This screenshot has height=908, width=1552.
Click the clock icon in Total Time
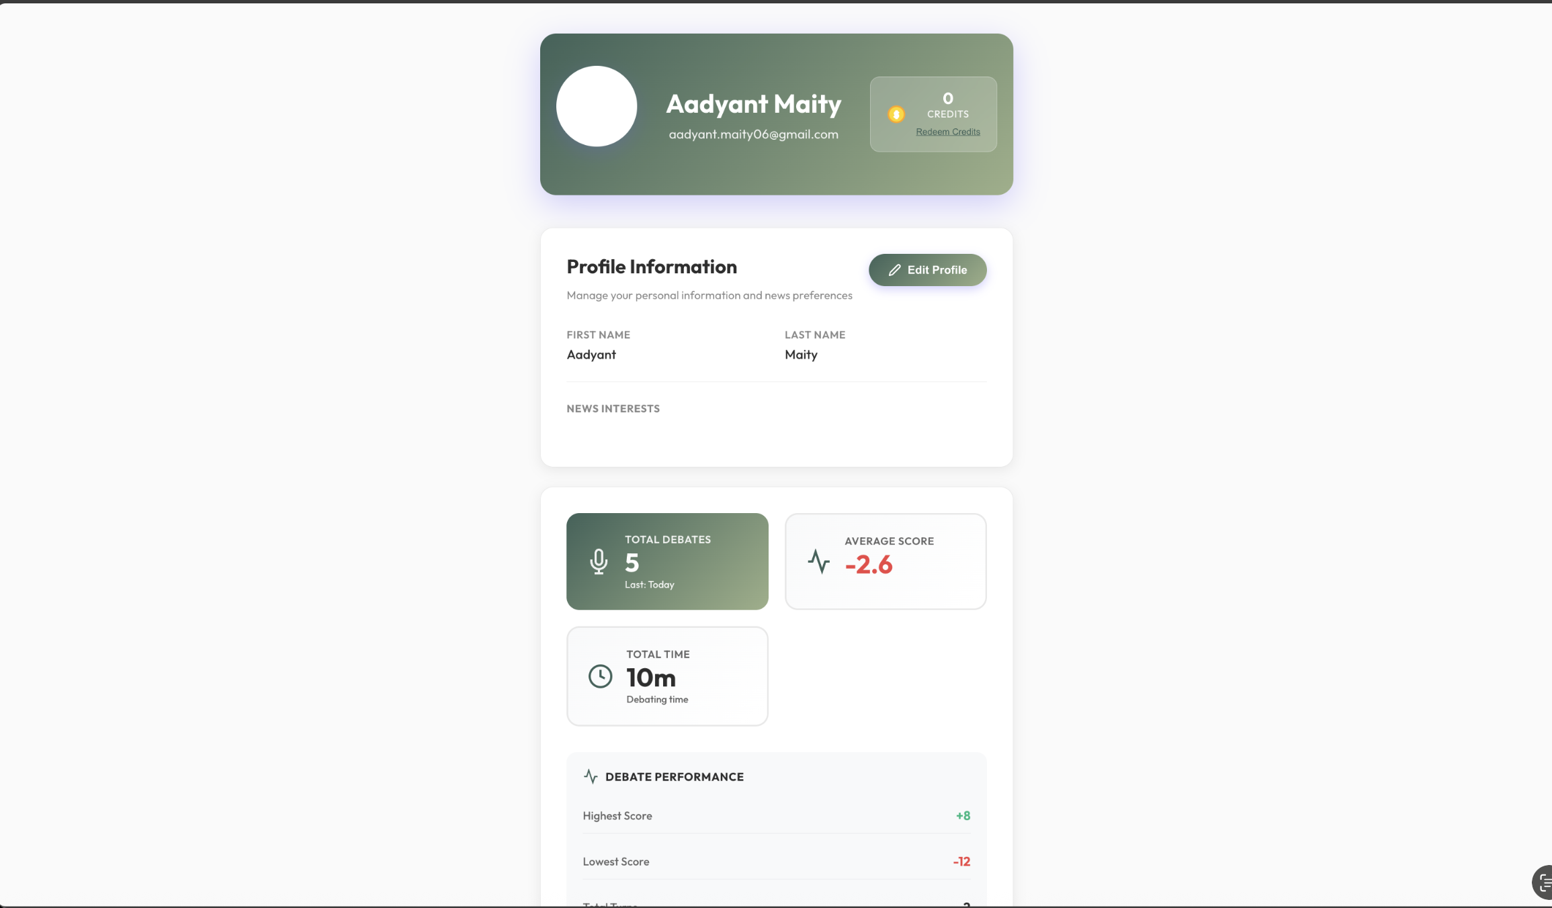click(x=600, y=676)
